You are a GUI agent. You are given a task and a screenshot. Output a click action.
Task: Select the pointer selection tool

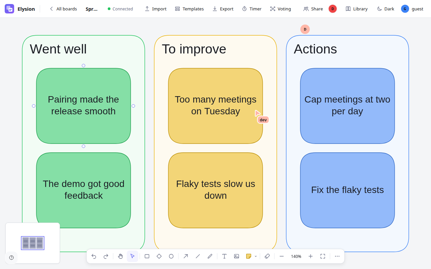point(132,256)
